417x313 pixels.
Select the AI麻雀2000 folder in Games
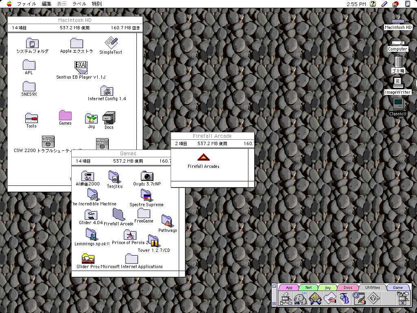[x=88, y=176]
